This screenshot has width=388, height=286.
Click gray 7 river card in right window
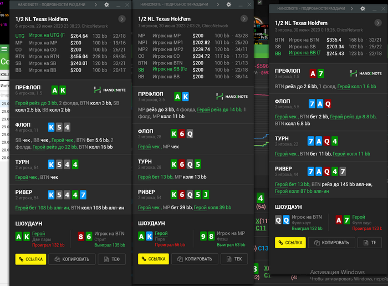pos(343,172)
